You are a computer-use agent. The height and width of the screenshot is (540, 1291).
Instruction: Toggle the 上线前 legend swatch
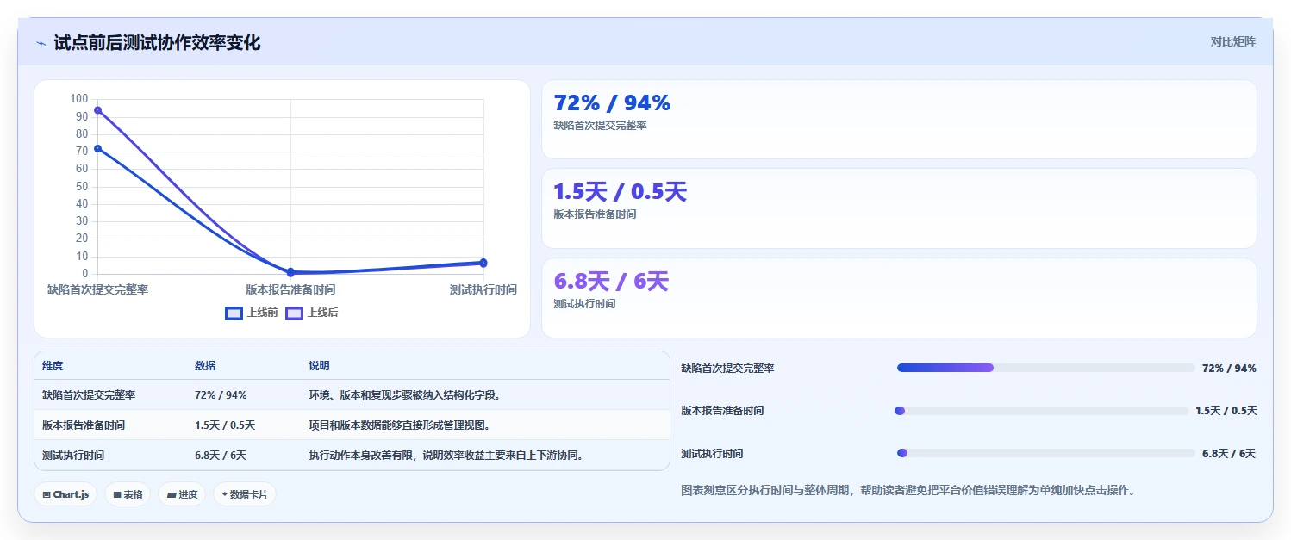pos(234,313)
